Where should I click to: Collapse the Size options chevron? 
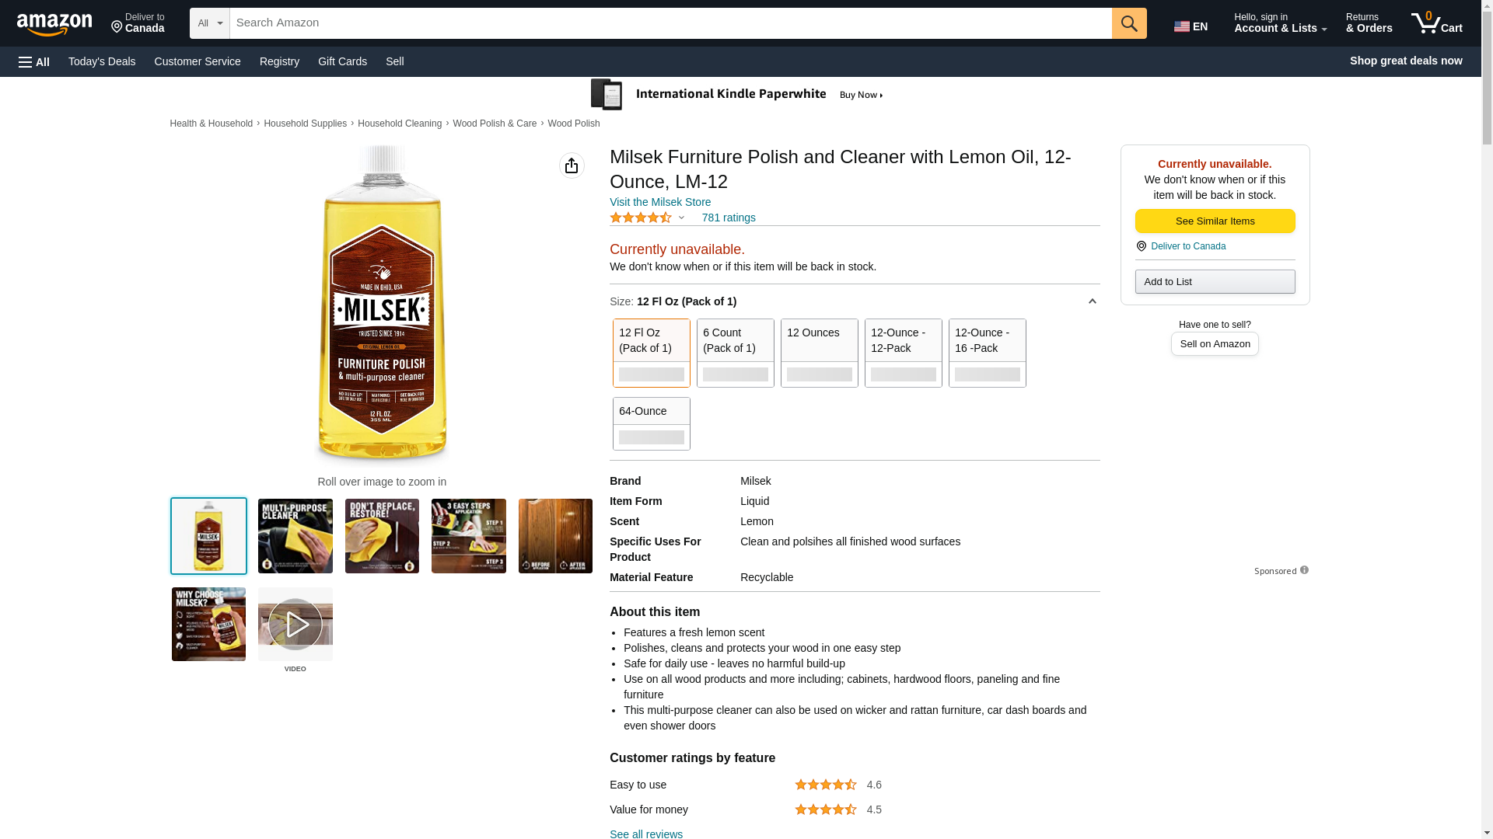tap(1092, 301)
